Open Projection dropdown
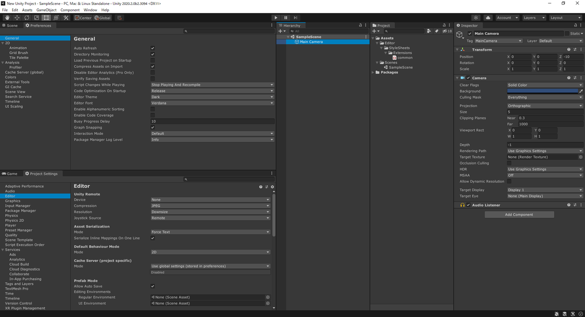The image size is (585, 317). [x=545, y=106]
